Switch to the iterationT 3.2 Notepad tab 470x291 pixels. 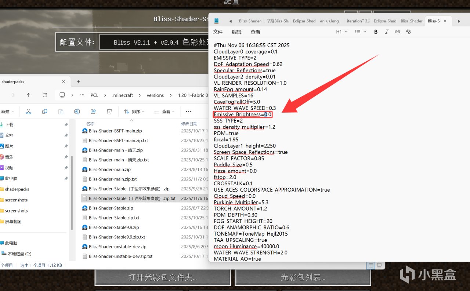pyautogui.click(x=358, y=21)
